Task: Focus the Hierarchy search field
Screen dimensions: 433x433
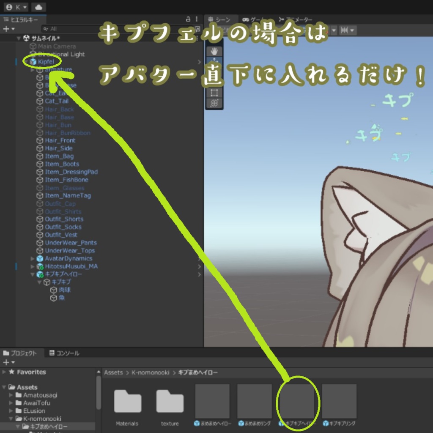Action: [119, 29]
